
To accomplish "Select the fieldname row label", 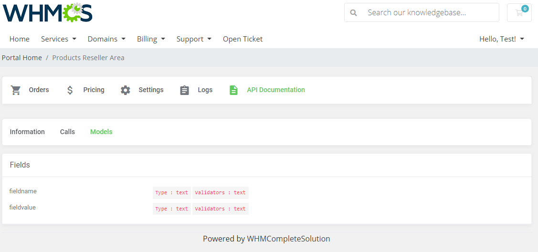I will coord(23,191).
